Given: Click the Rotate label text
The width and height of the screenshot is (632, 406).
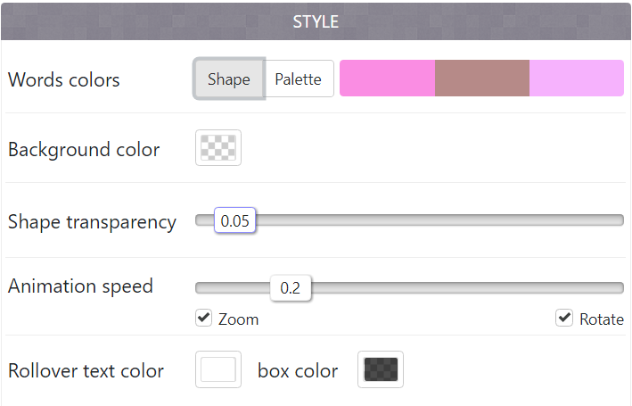Looking at the screenshot, I should [x=602, y=319].
